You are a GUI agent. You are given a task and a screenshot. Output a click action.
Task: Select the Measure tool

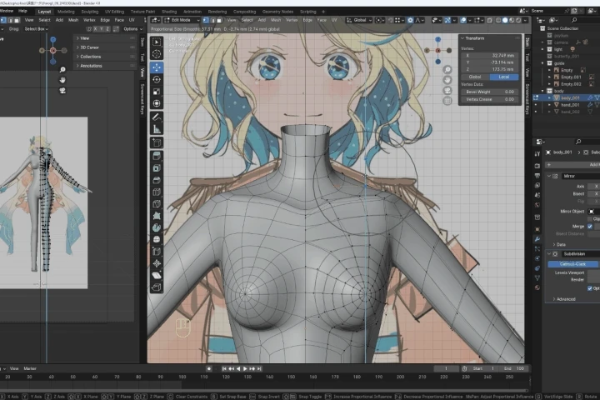tap(157, 129)
